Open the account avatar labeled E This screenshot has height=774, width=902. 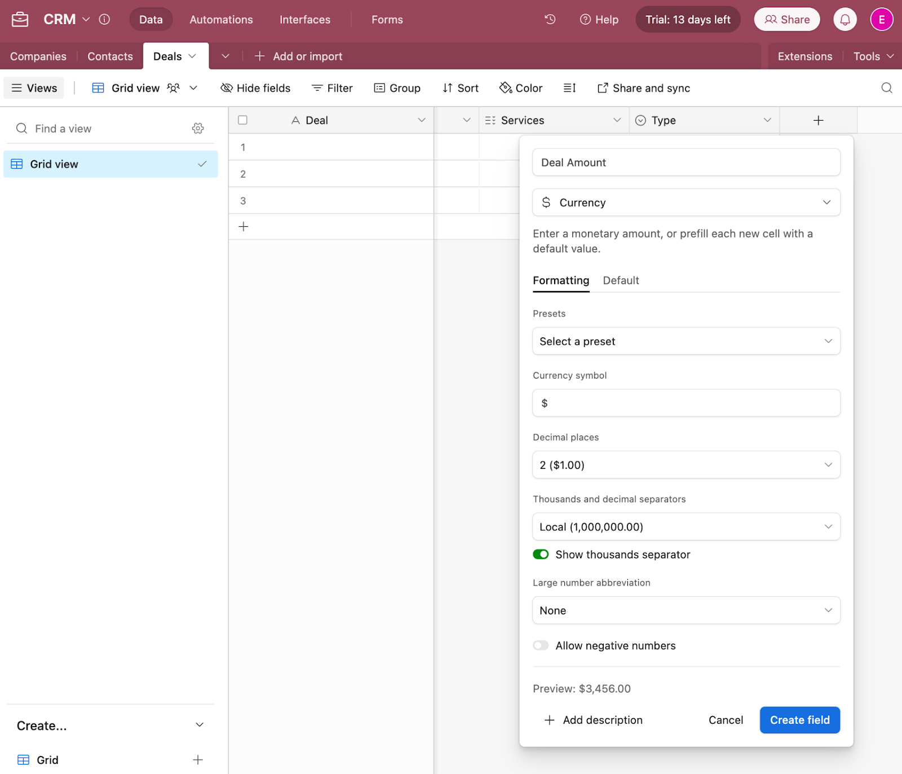882,20
